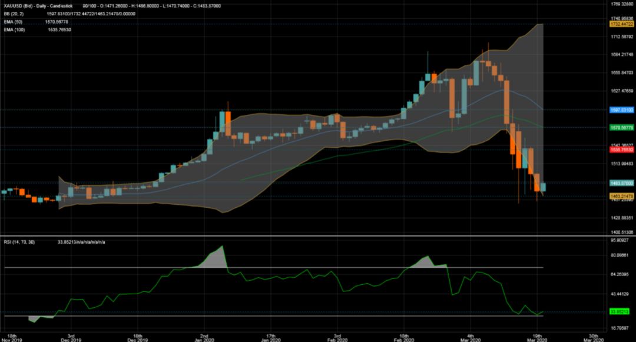The width and height of the screenshot is (636, 342).
Task: Click the latest teal candlestick on chart
Action: (543, 187)
